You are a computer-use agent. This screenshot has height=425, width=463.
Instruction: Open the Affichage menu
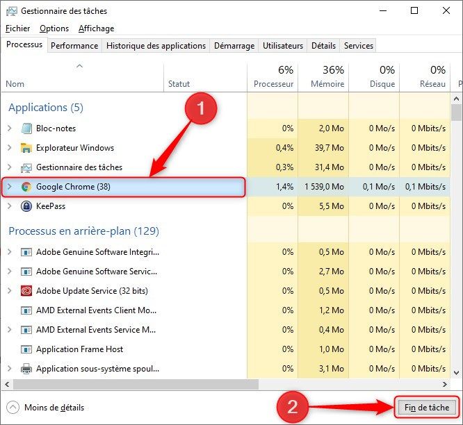(x=96, y=28)
